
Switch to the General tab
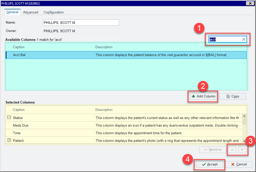coord(12,12)
